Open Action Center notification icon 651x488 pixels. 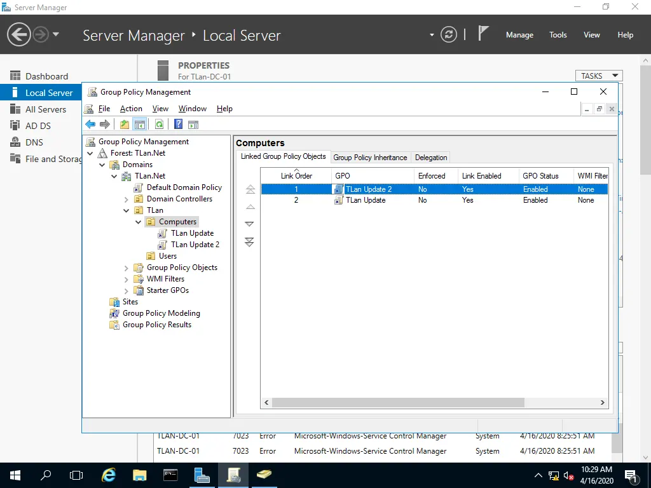click(x=631, y=476)
